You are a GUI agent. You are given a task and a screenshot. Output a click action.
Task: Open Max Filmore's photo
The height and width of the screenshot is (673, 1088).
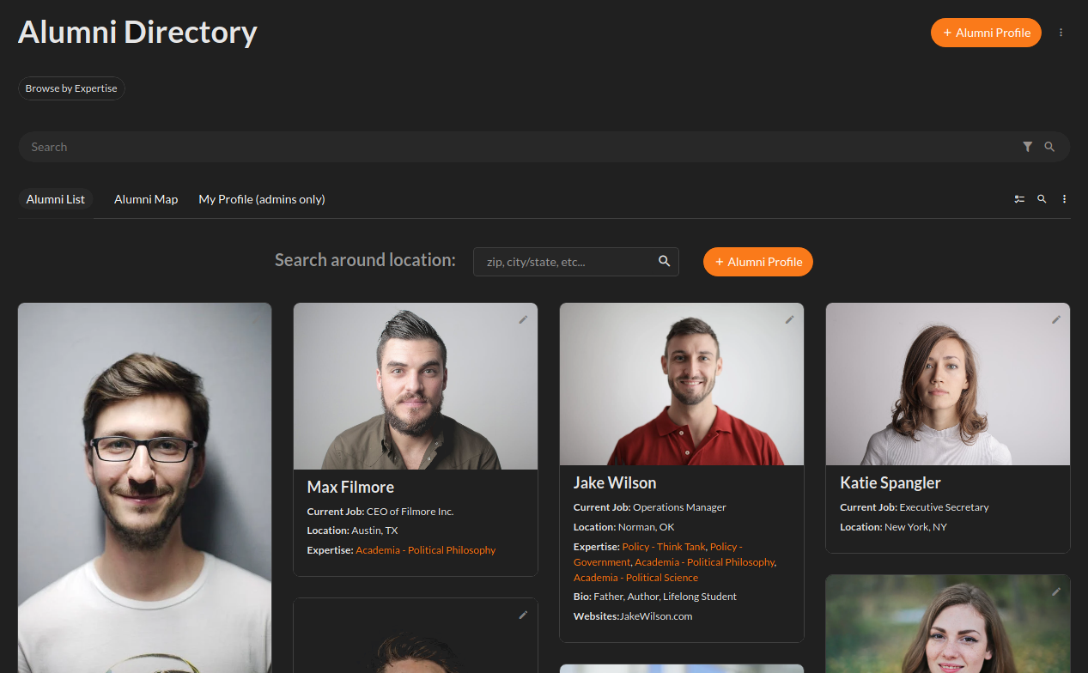(416, 386)
